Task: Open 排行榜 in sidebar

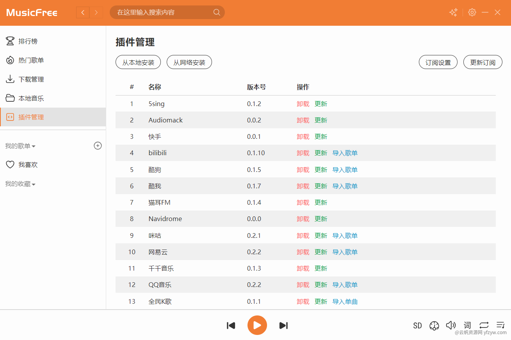Action: [x=53, y=41]
